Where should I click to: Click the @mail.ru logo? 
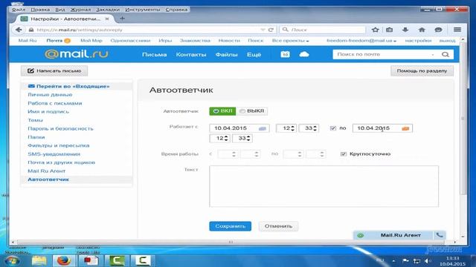(x=76, y=54)
